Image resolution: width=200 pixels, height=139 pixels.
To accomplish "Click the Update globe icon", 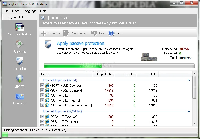I will 20,79.
